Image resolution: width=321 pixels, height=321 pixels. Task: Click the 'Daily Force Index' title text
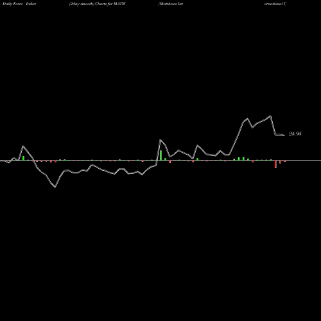click(19, 4)
